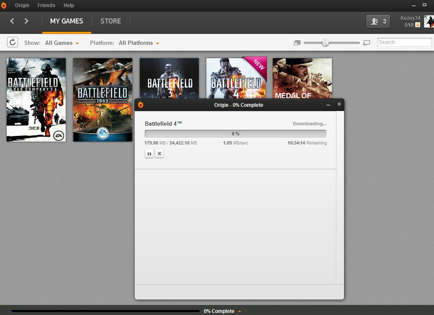Viewport: 434px width, 315px height.
Task: Click the Origin points icon beside 510
Action: click(418, 25)
